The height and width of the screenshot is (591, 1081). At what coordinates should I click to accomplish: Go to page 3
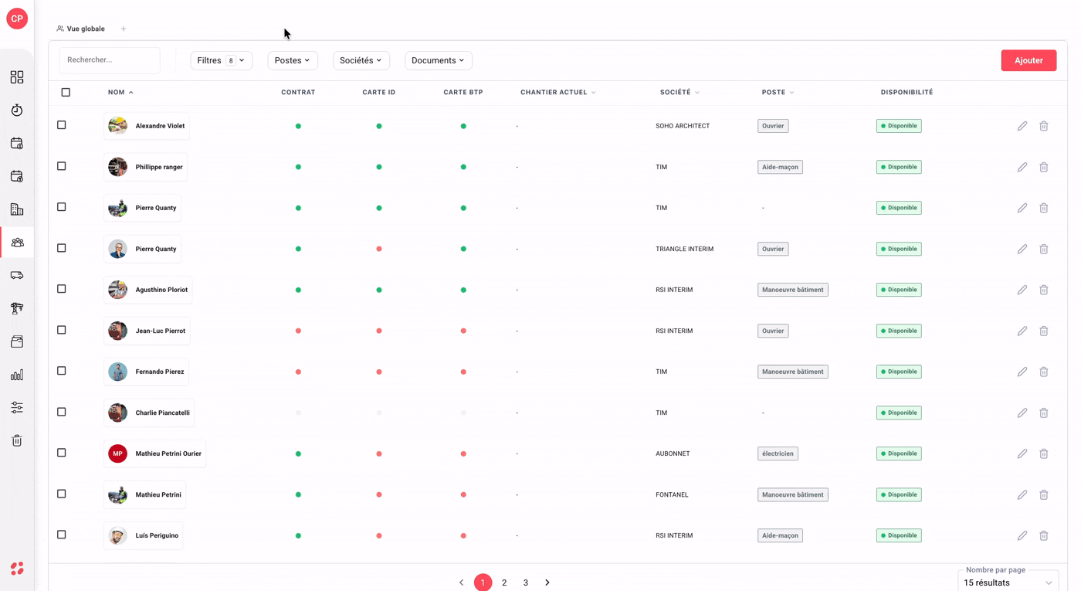tap(526, 583)
